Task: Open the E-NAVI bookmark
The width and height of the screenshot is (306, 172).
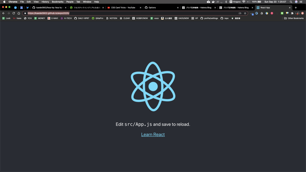Action: [53, 18]
